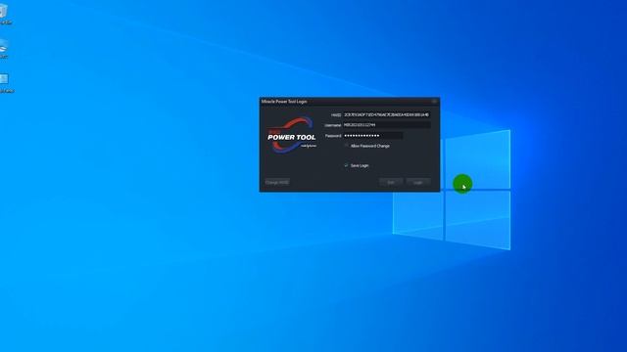Image resolution: width=627 pixels, height=352 pixels.
Task: Enable the Allow Password Change checkbox
Action: [x=346, y=146]
